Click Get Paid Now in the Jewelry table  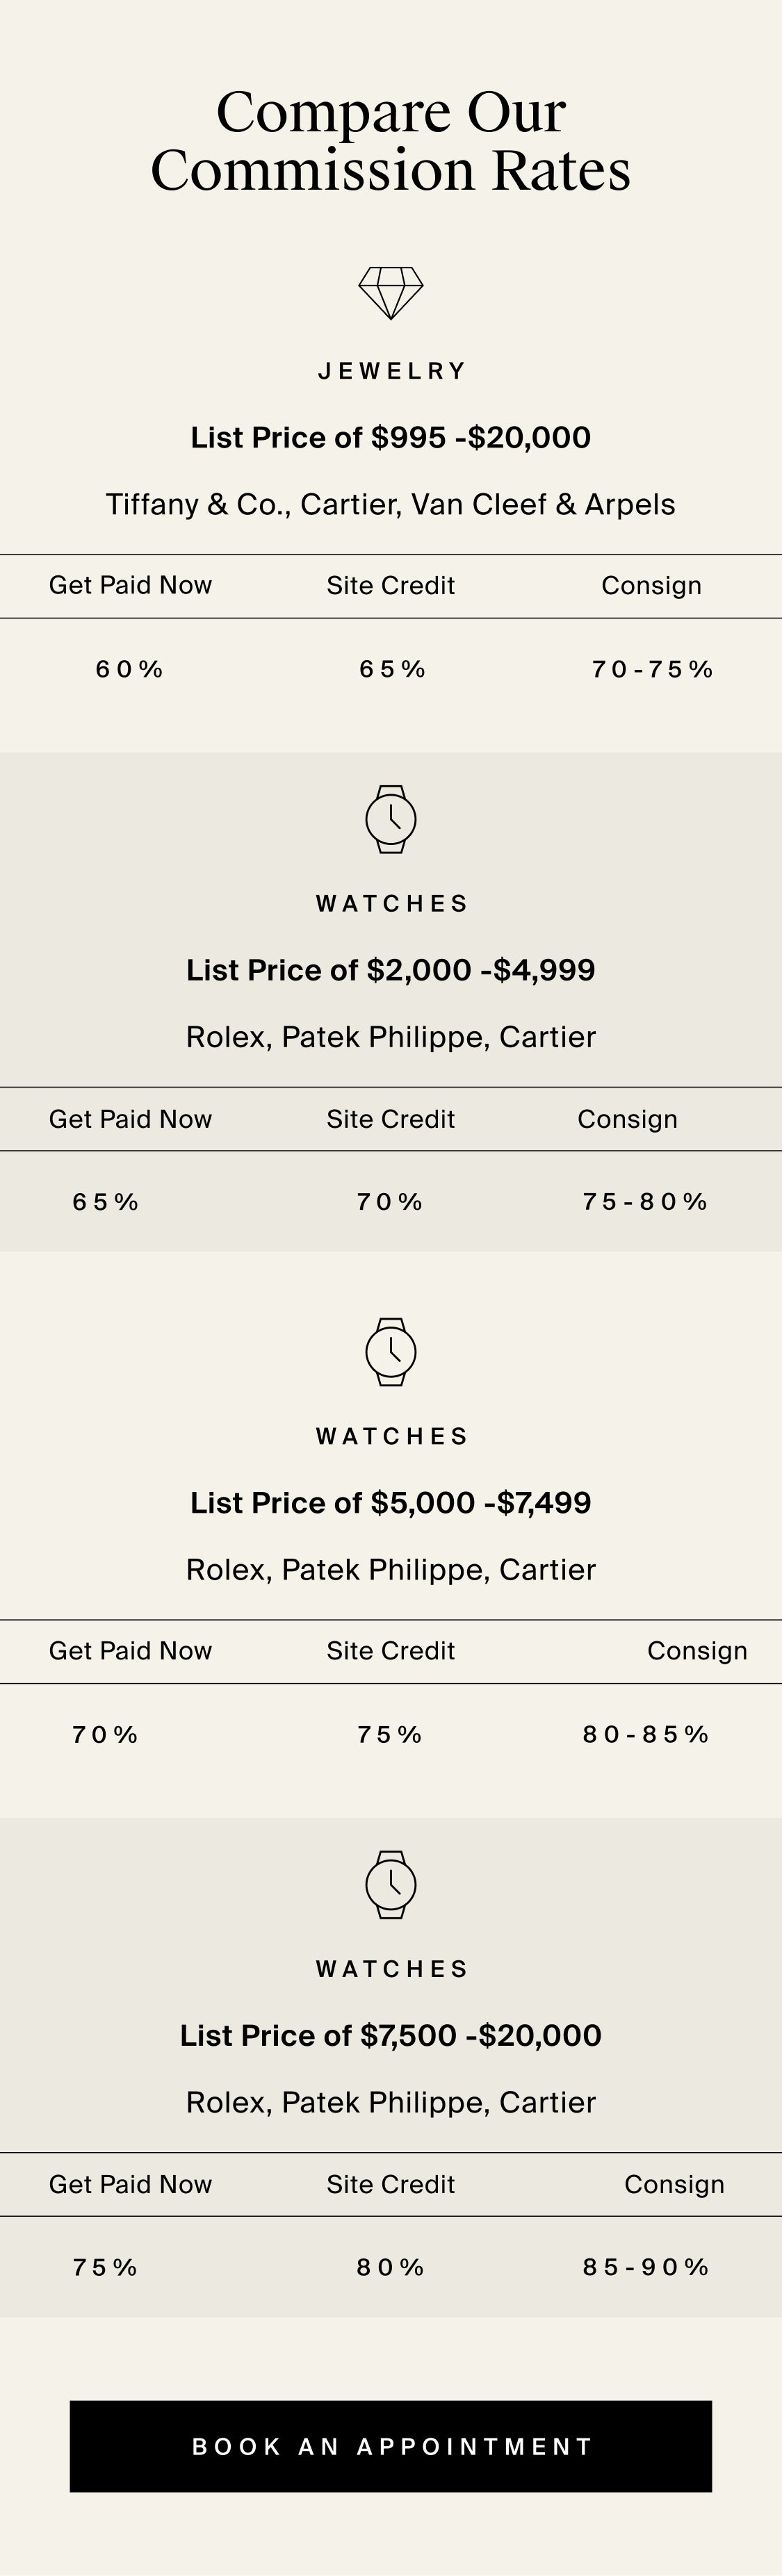[130, 585]
